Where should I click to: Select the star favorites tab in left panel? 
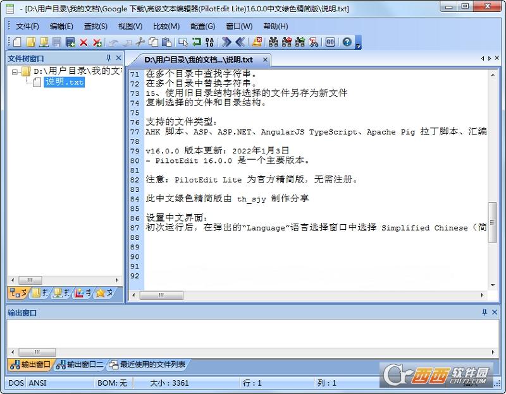tap(104, 293)
